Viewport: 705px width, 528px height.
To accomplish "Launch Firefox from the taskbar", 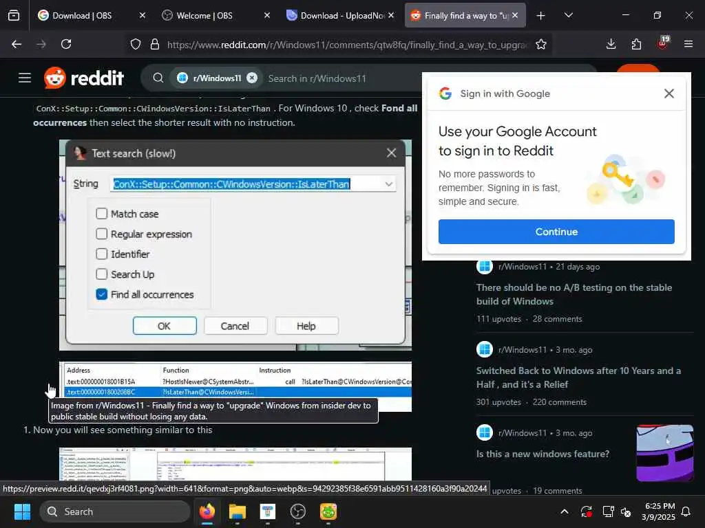I will tap(207, 511).
